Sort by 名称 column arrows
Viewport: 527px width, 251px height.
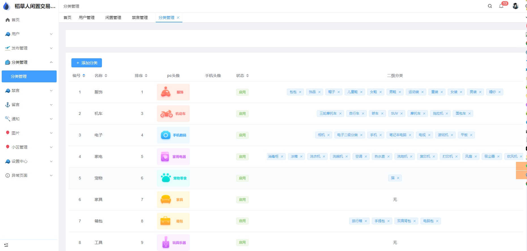106,76
